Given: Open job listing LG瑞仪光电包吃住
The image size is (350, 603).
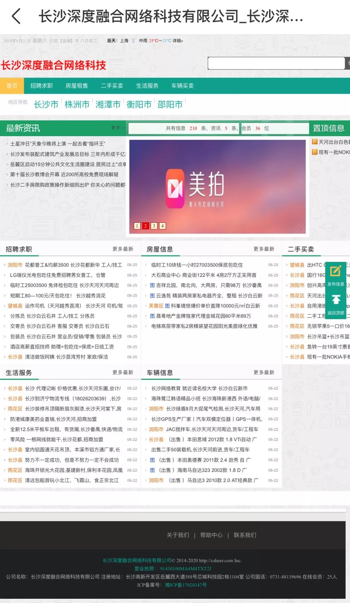Looking at the screenshot, I should coord(58,275).
